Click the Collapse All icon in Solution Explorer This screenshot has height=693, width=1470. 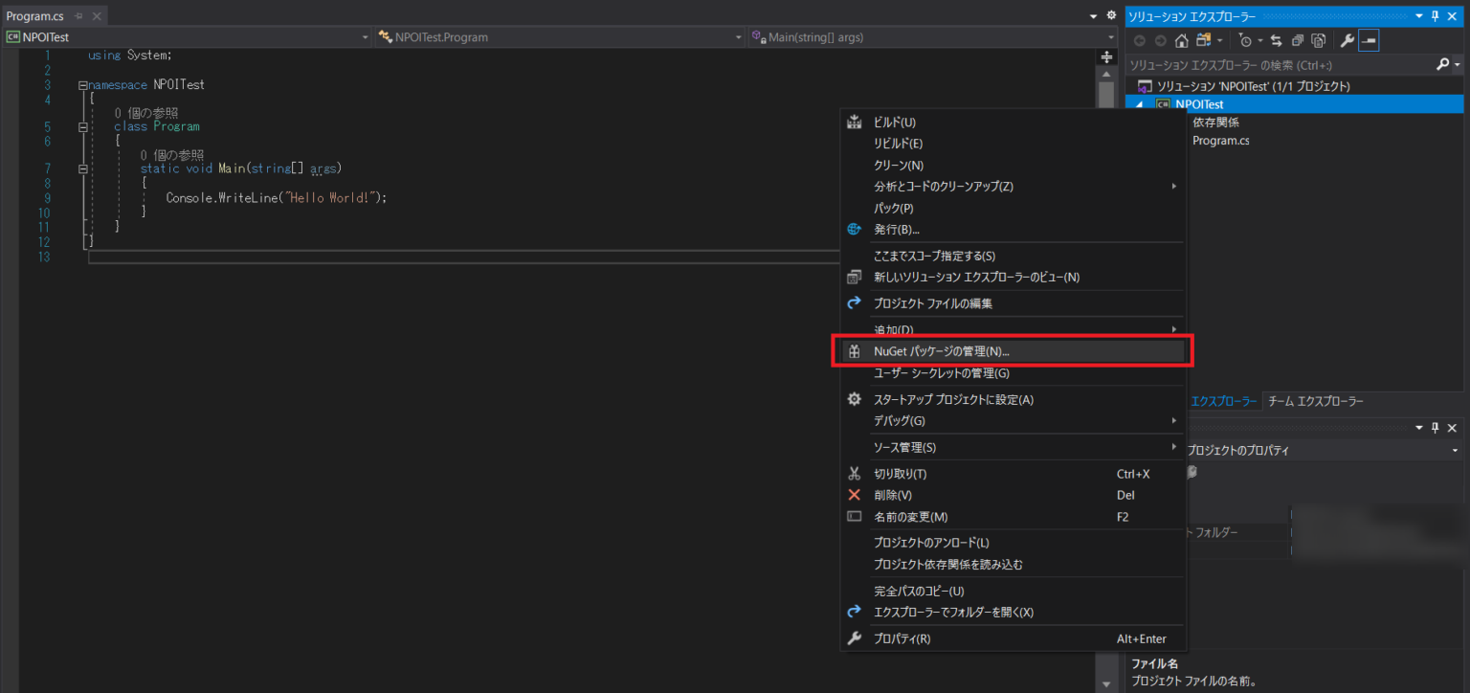point(1297,40)
